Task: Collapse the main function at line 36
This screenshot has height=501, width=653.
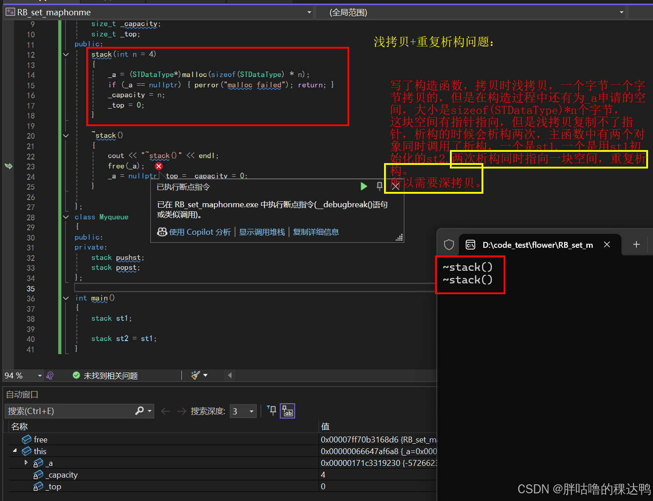Action: 66,298
